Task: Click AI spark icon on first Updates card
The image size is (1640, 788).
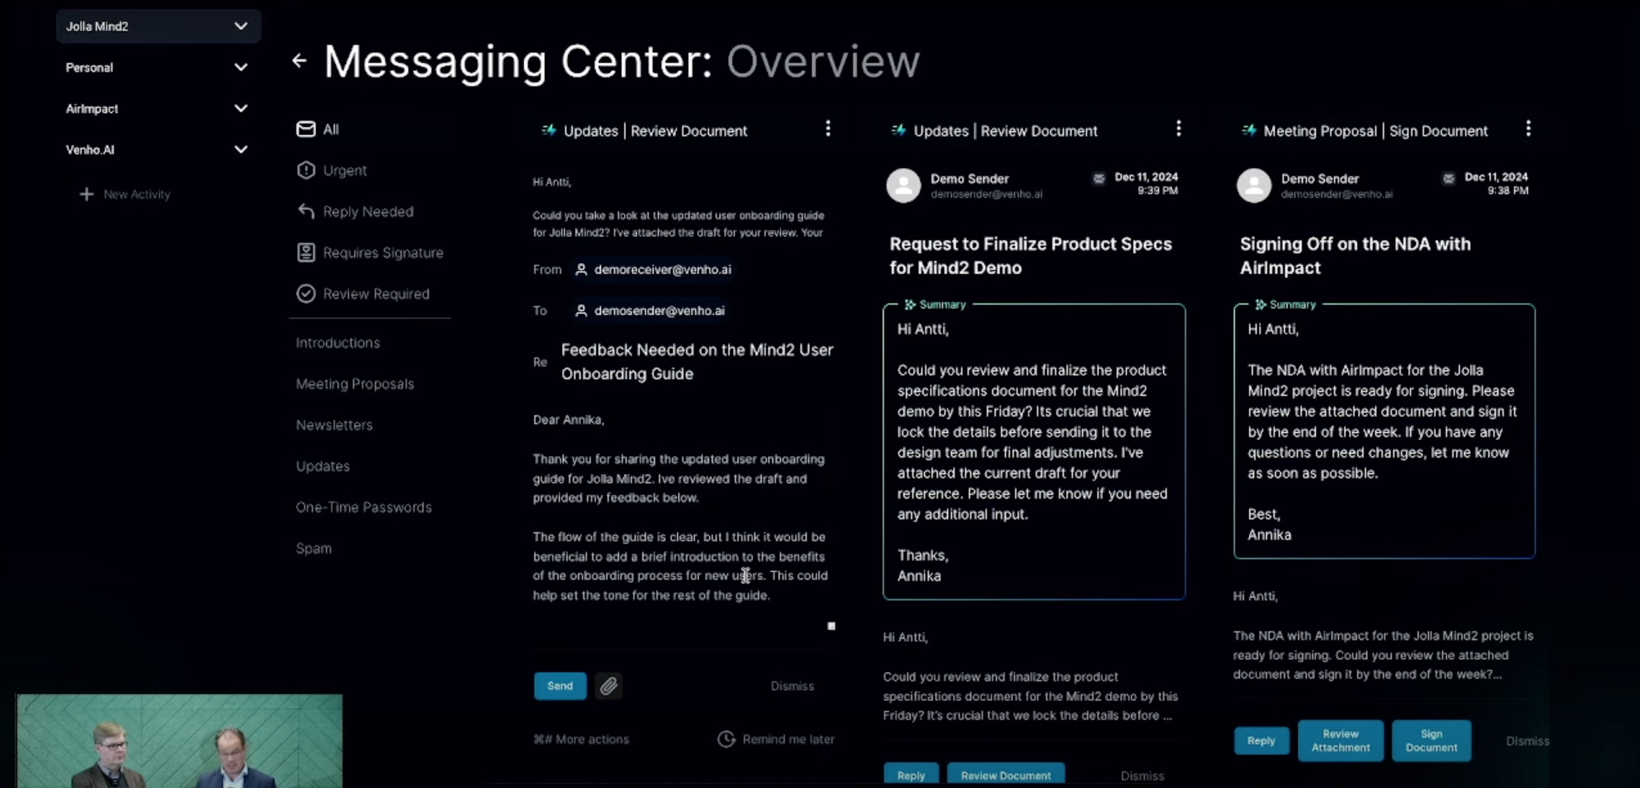Action: point(549,130)
